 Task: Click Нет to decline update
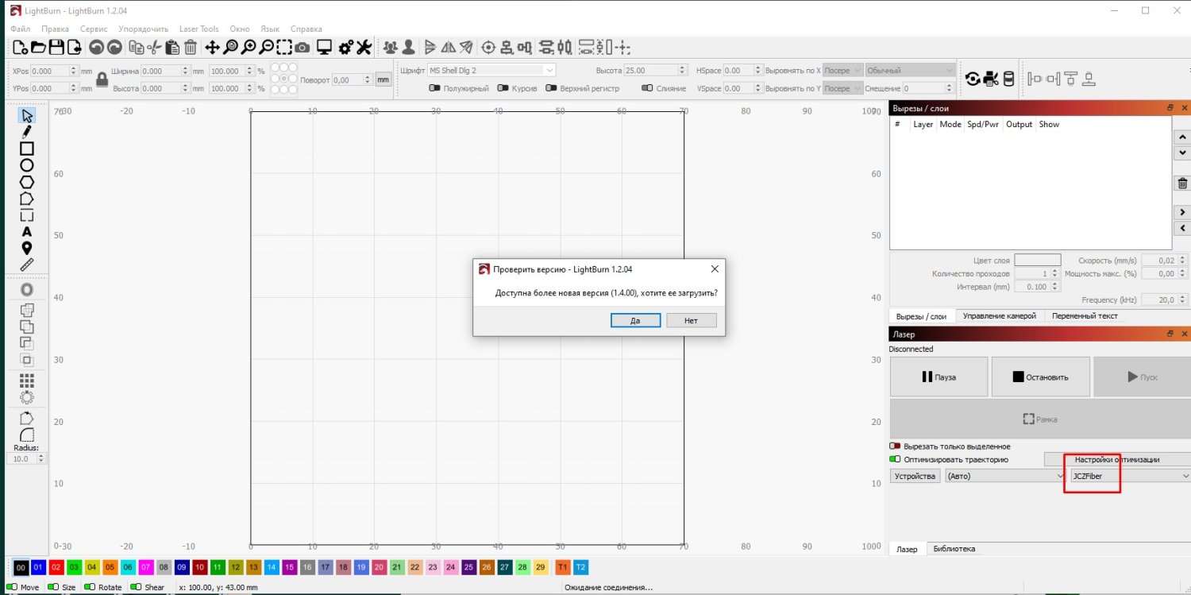tap(691, 320)
